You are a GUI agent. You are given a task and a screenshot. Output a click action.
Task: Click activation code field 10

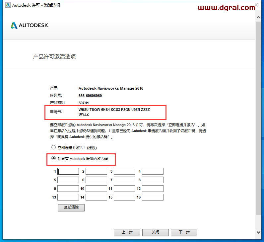coord(96,189)
